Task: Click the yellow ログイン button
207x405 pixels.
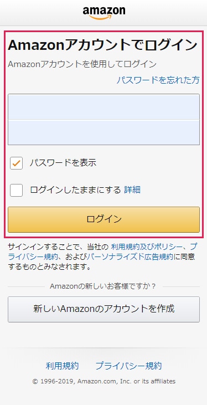Action: click(x=103, y=219)
